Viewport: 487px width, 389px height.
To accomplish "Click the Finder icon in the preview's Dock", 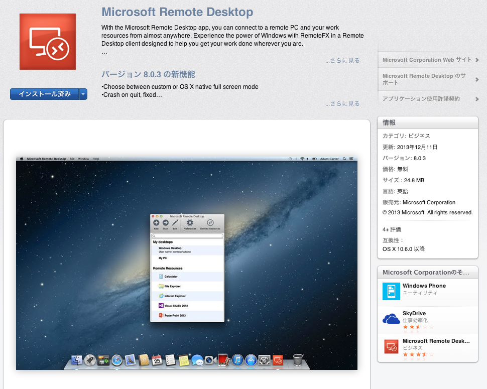I will 77,360.
